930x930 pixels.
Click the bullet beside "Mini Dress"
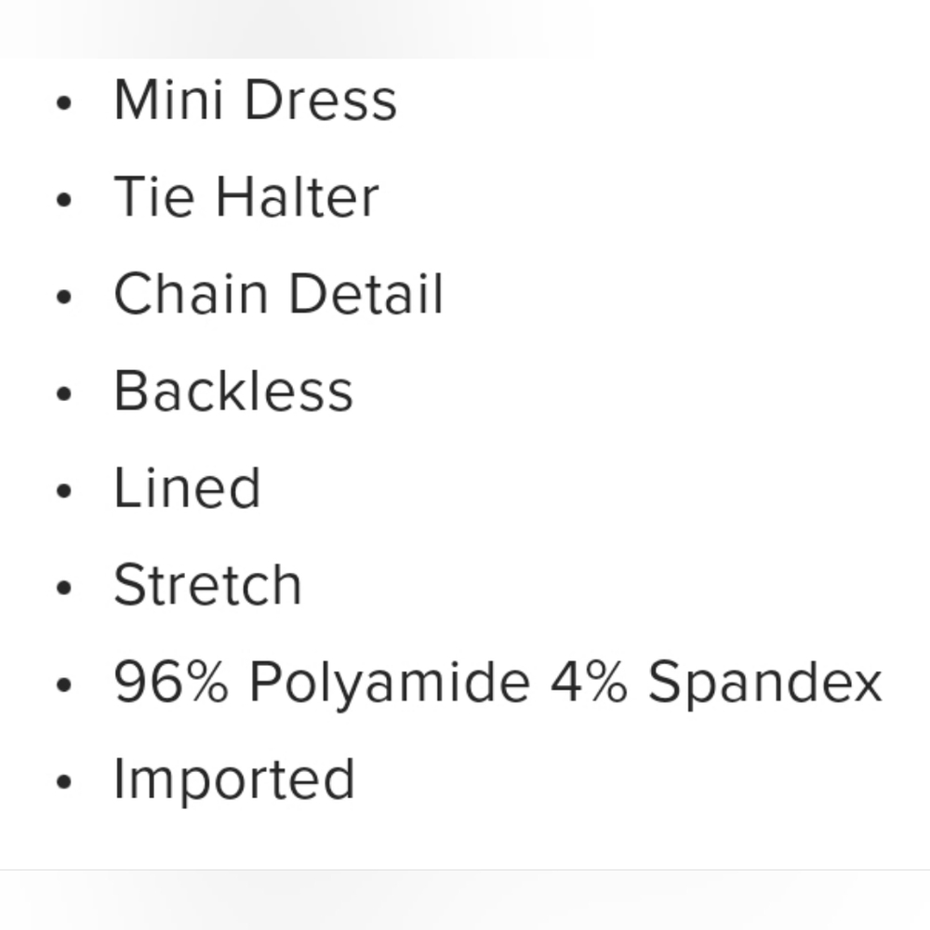pos(63,103)
